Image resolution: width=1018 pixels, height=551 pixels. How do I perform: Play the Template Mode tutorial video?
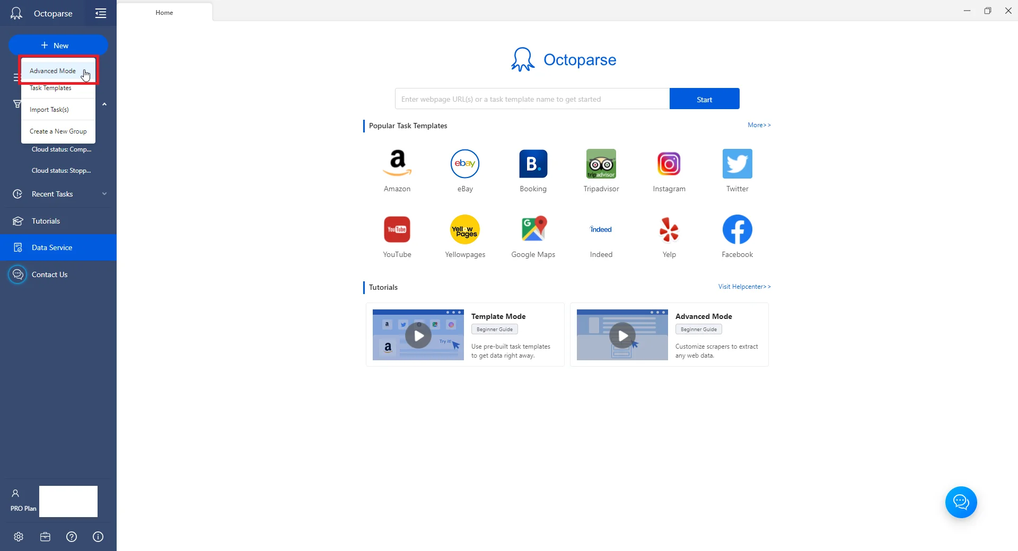pos(418,335)
